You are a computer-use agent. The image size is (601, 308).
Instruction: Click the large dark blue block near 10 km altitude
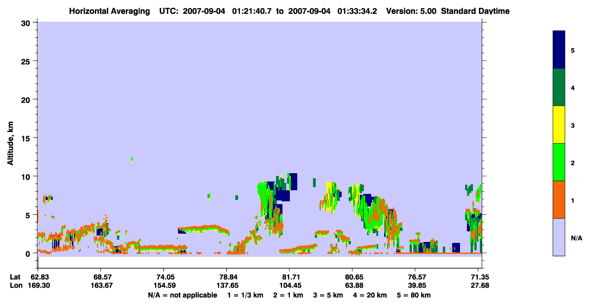coord(293,181)
